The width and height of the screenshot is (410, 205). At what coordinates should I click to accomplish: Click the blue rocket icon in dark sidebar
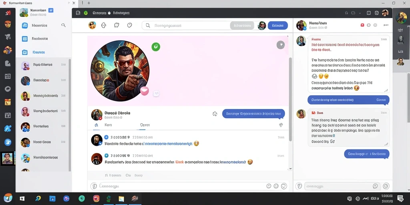tap(8, 129)
